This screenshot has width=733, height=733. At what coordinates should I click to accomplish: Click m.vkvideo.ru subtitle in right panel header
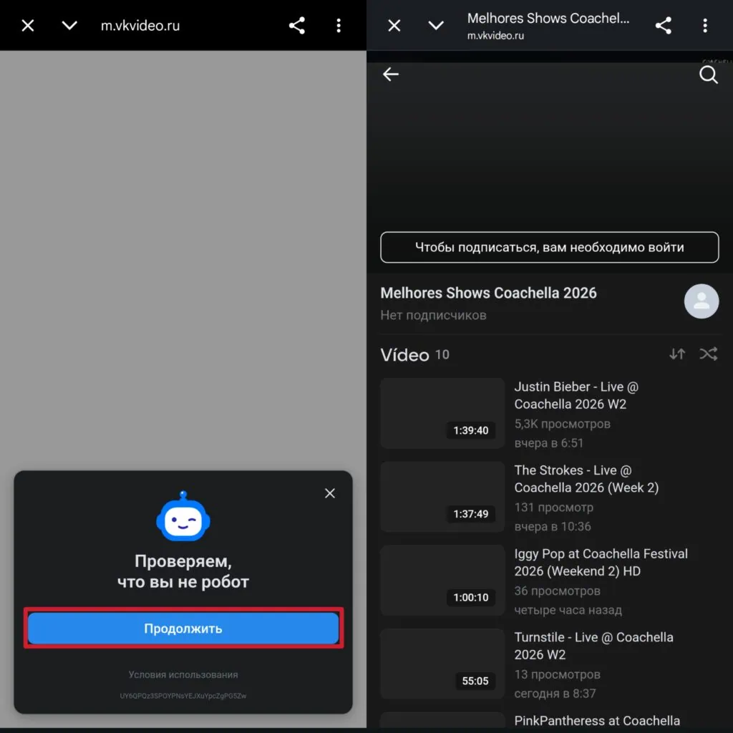pyautogui.click(x=495, y=36)
